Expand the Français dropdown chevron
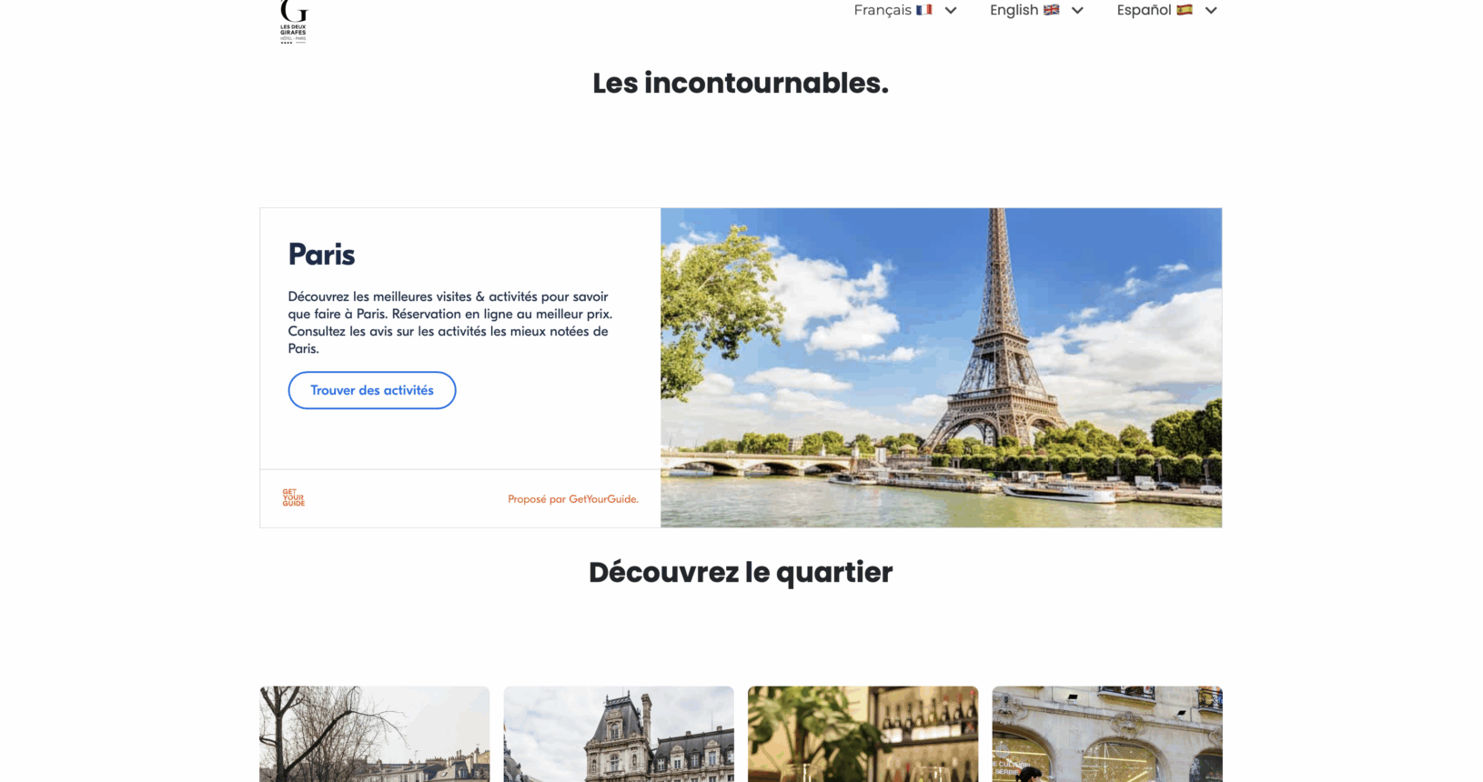This screenshot has width=1483, height=782. pyautogui.click(x=951, y=11)
